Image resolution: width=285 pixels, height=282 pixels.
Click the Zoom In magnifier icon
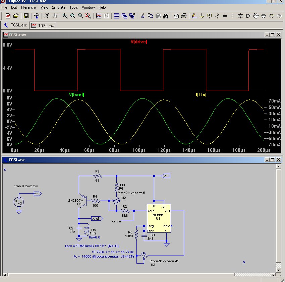pos(65,16)
